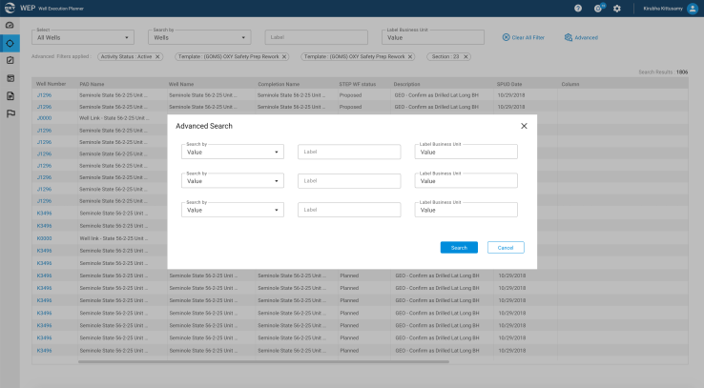Click the Clear All Filter circled-x icon
Screen dimensions: 704x388
506,37
